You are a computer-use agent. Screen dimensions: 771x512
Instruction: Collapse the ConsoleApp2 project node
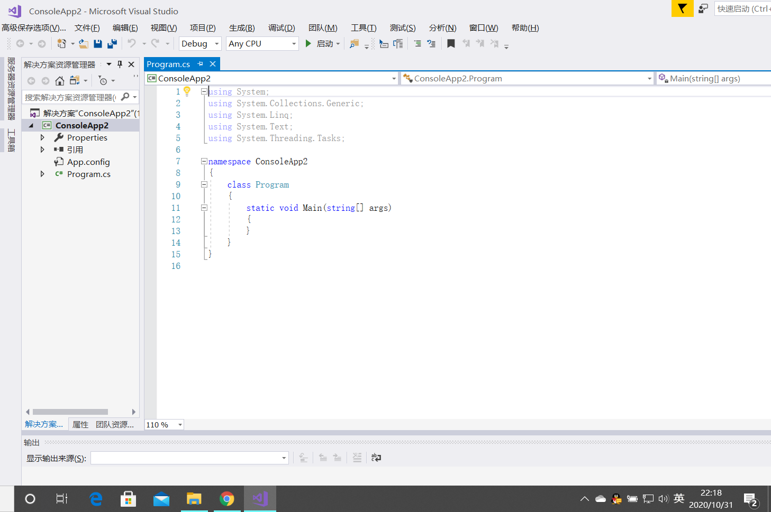(x=31, y=125)
